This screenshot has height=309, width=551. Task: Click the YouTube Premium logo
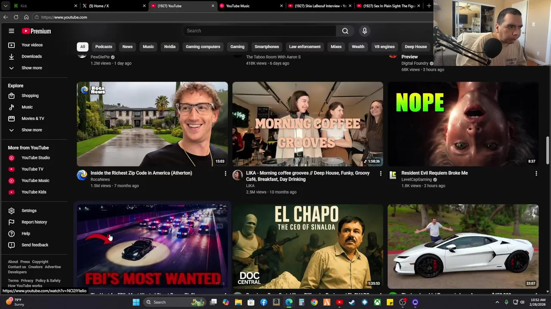37,31
